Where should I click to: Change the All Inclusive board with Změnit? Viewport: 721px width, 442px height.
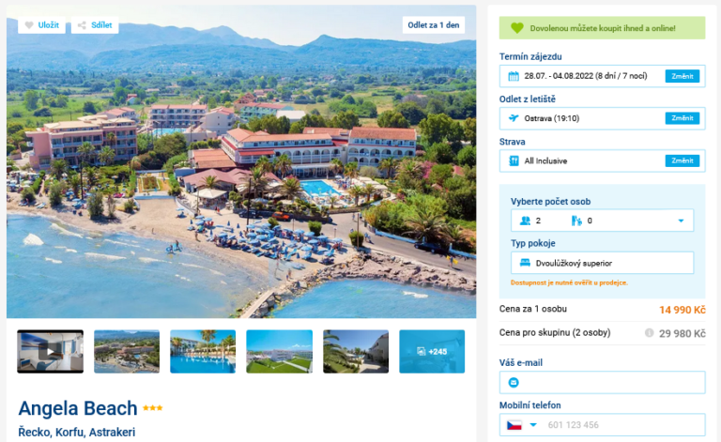(682, 160)
